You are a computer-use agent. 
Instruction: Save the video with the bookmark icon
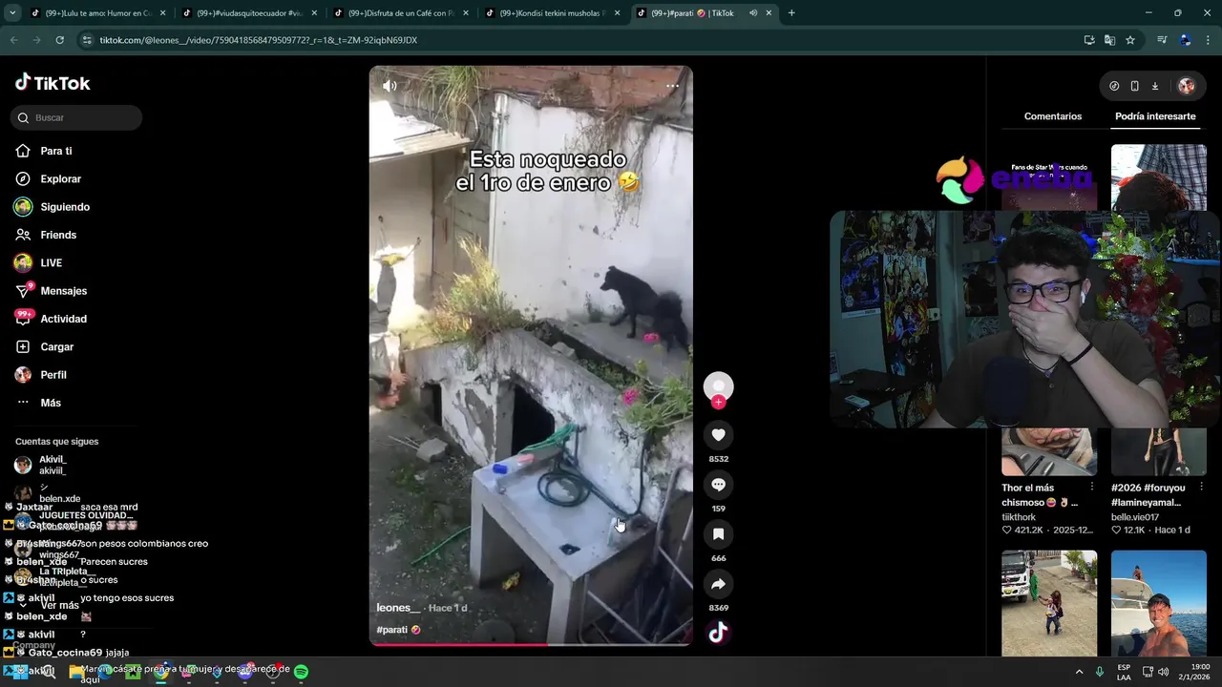[x=718, y=534]
